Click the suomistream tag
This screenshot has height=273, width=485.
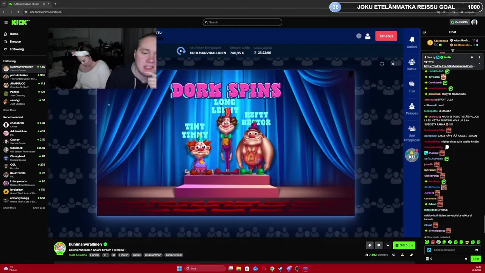click(174, 255)
